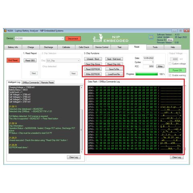Click the FCC value input field
Image resolution: width=193 pixels, height=193 pixels.
tap(148, 66)
